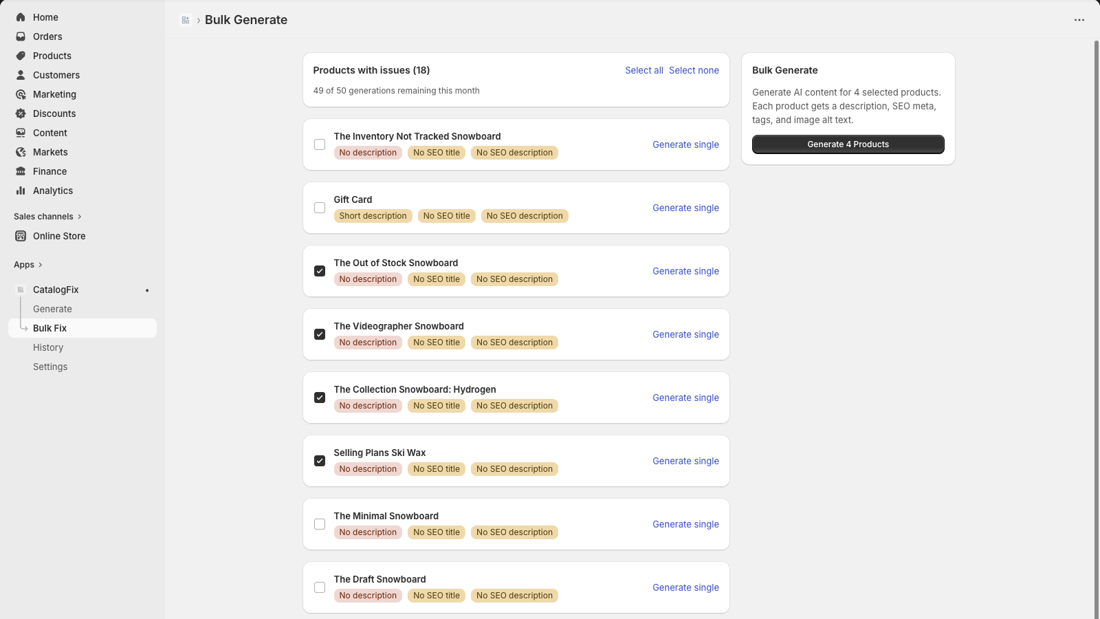This screenshot has width=1100, height=619.
Task: Click the Select all link
Action: pyautogui.click(x=643, y=70)
